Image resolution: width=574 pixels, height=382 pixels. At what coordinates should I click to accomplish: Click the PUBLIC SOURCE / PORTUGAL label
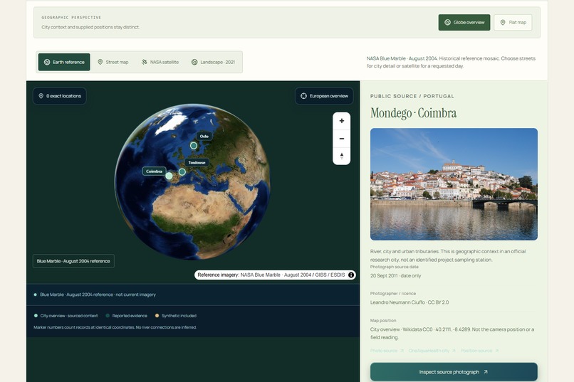tap(412, 96)
